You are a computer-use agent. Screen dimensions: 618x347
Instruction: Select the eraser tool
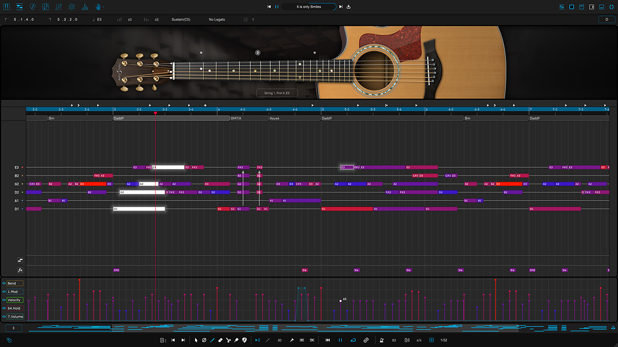[x=220, y=340]
